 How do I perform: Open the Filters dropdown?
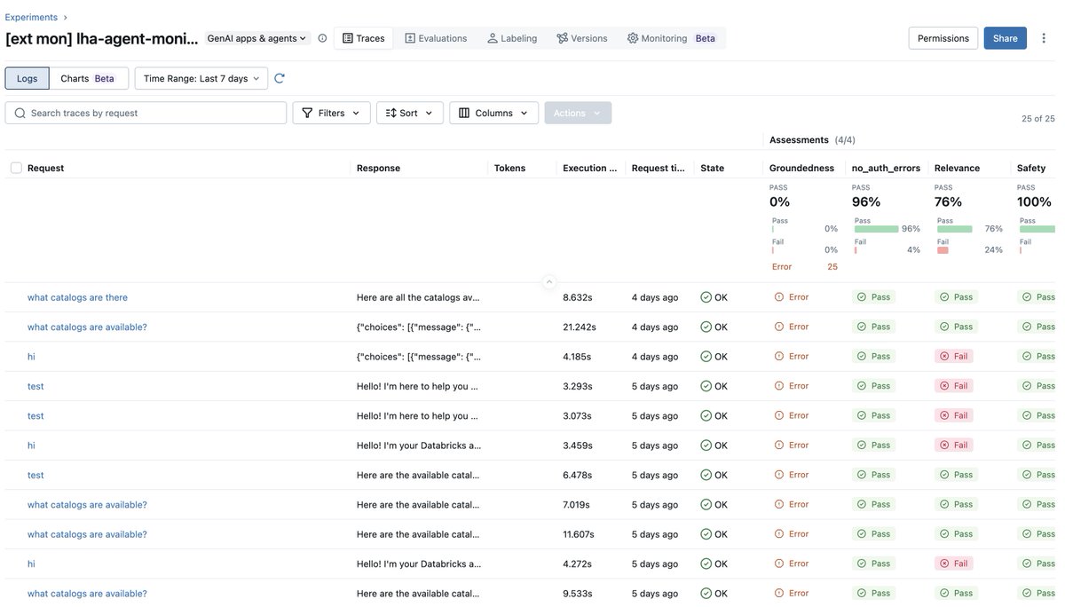click(x=331, y=113)
